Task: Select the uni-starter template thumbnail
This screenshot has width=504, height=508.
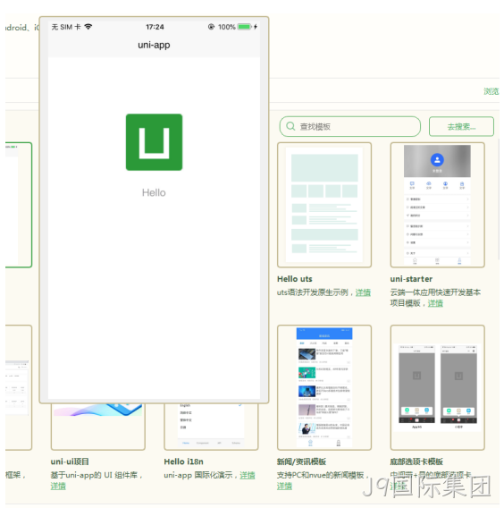Action: [437, 205]
